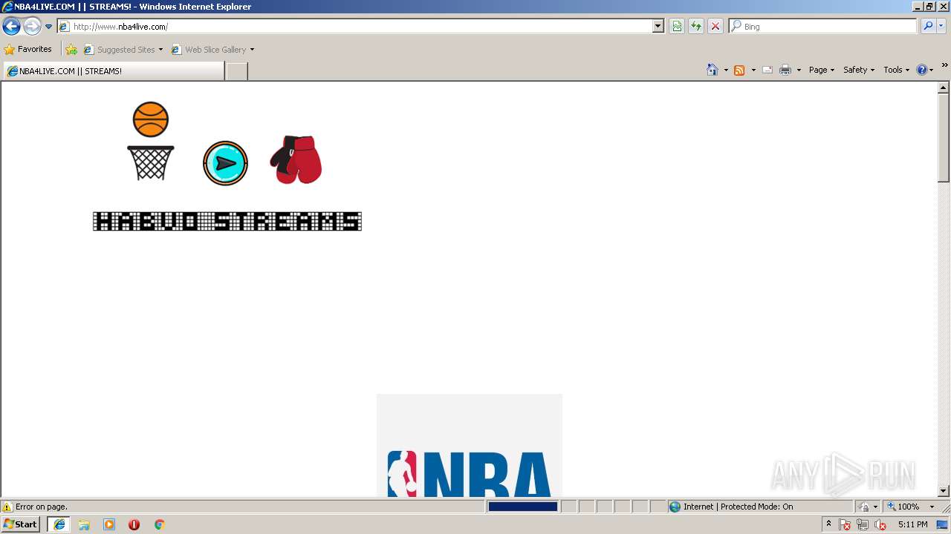Expand the Feeds dropdown arrow
The width and height of the screenshot is (951, 534).
pos(753,70)
